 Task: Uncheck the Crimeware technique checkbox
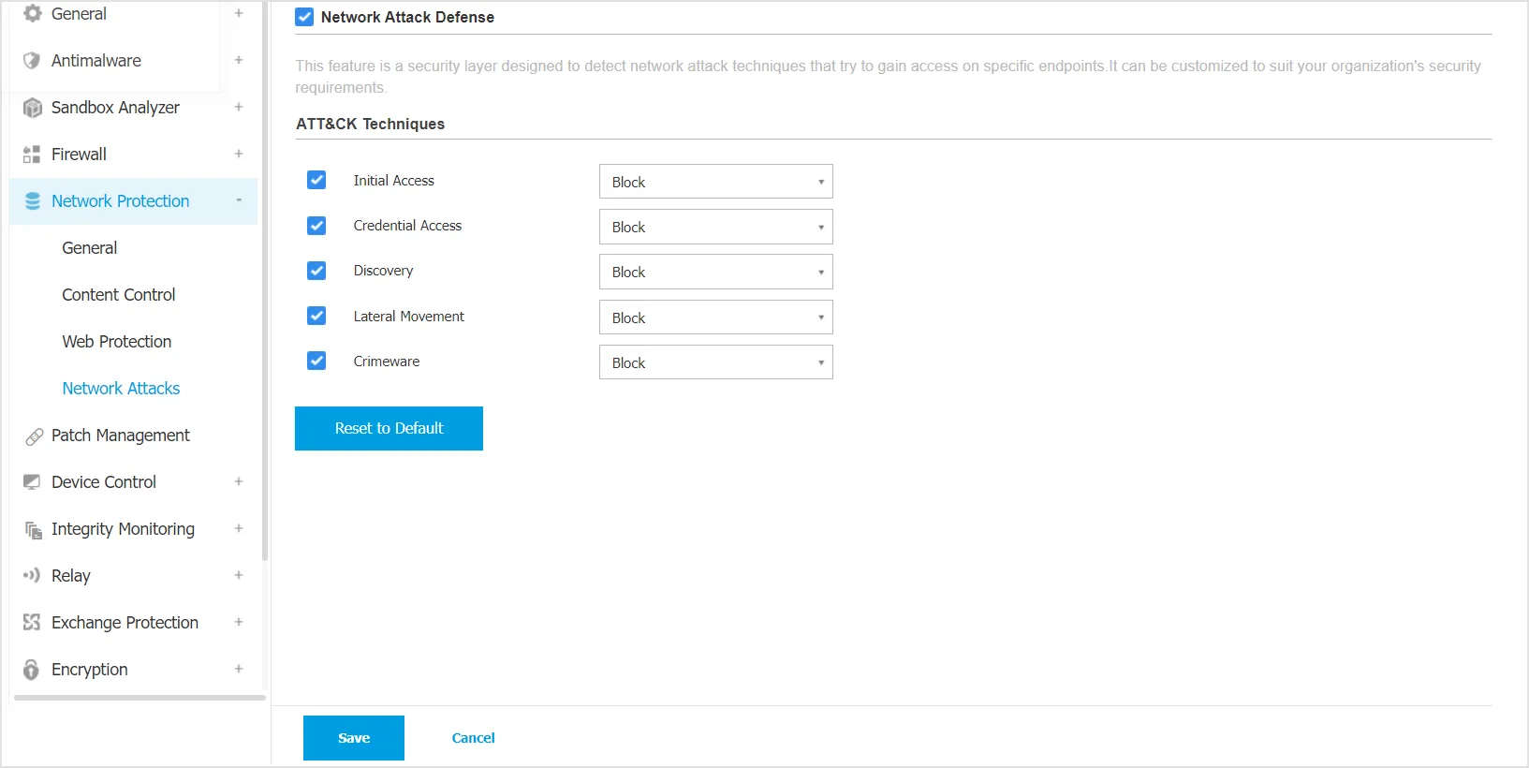[x=316, y=362]
